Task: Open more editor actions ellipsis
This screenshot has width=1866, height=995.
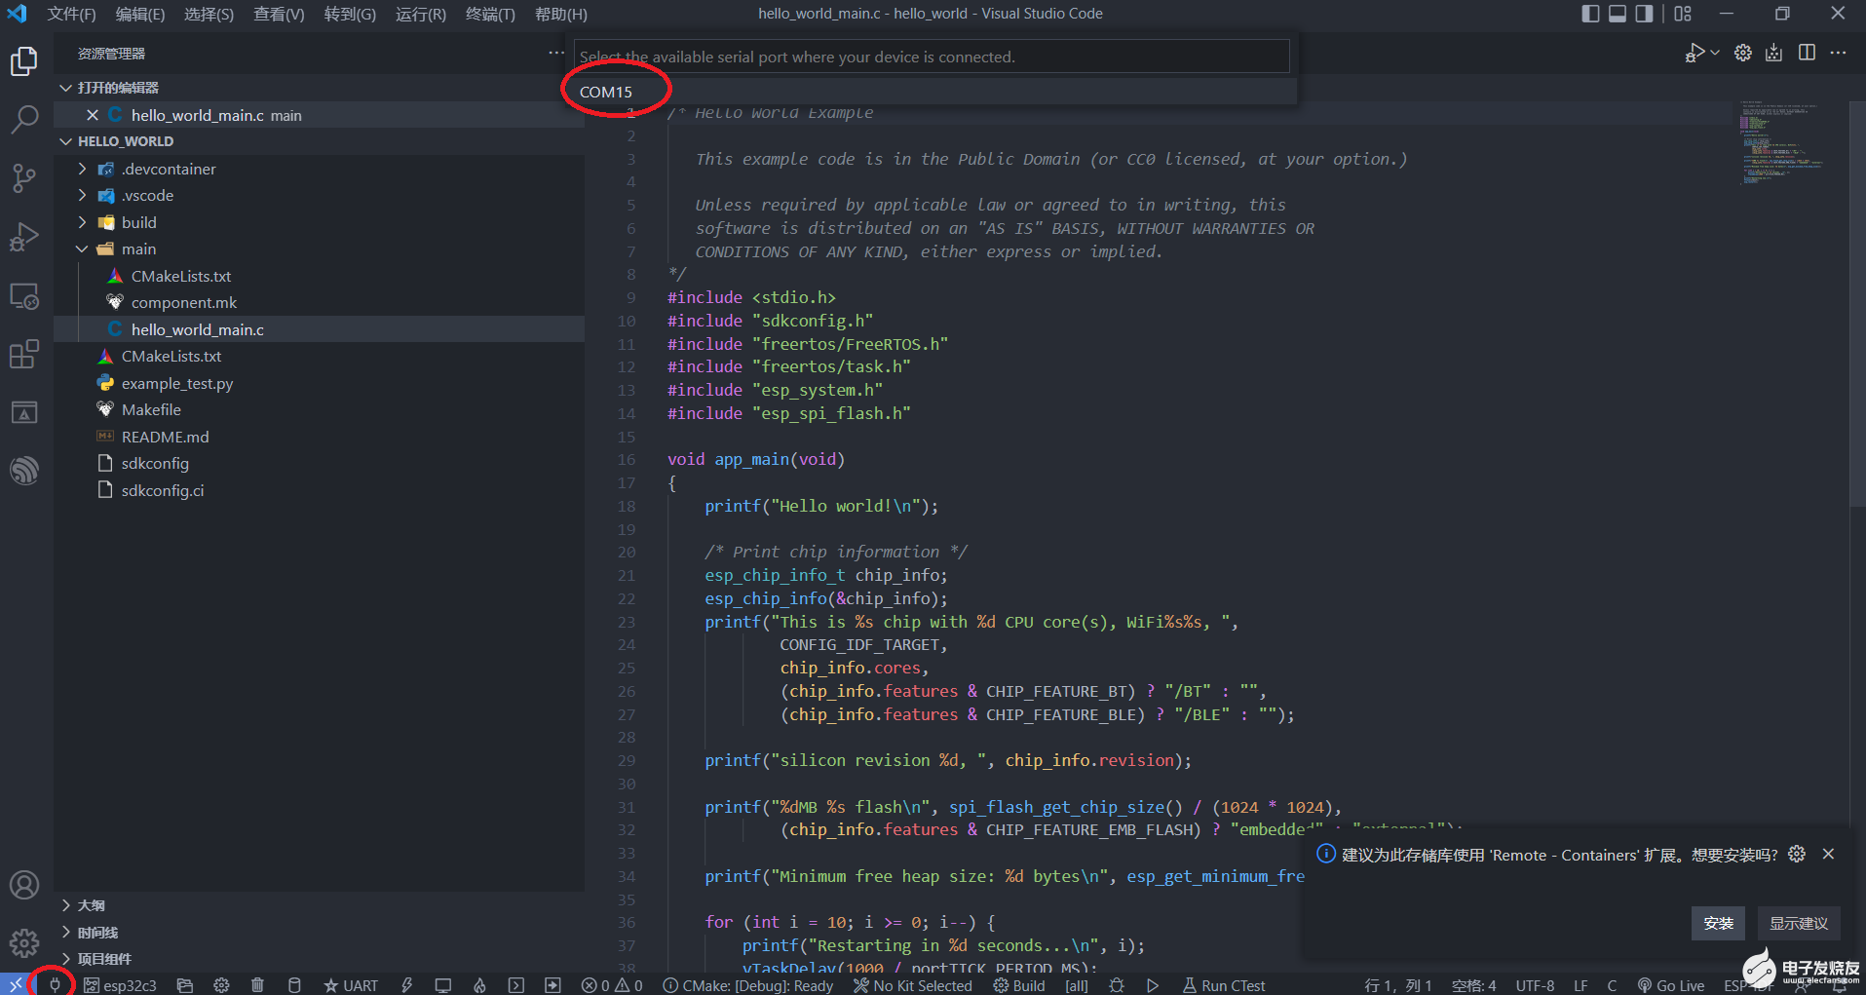Action: [x=1838, y=53]
